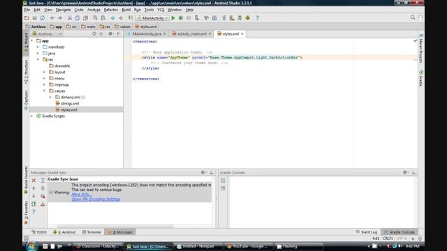Close the styles.xml editor tab
Screen dimensions: 447x251
click(x=242, y=34)
